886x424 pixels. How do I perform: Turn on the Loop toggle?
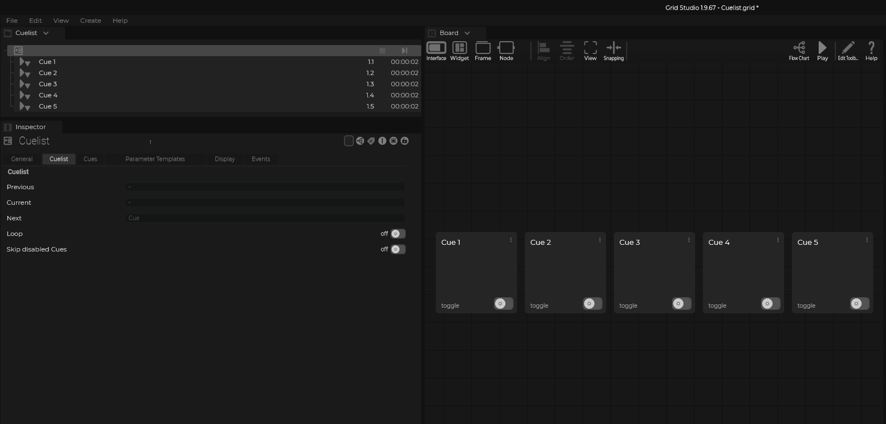398,234
